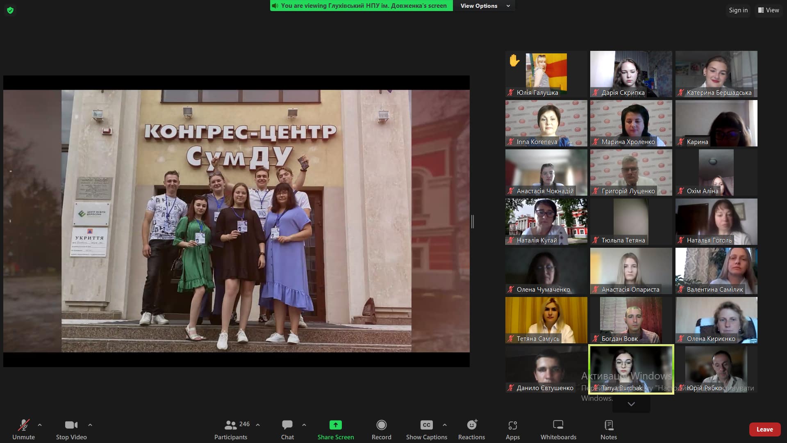787x443 pixels.
Task: Click muted mic icon beside Данило Євтушенко
Action: click(x=511, y=388)
